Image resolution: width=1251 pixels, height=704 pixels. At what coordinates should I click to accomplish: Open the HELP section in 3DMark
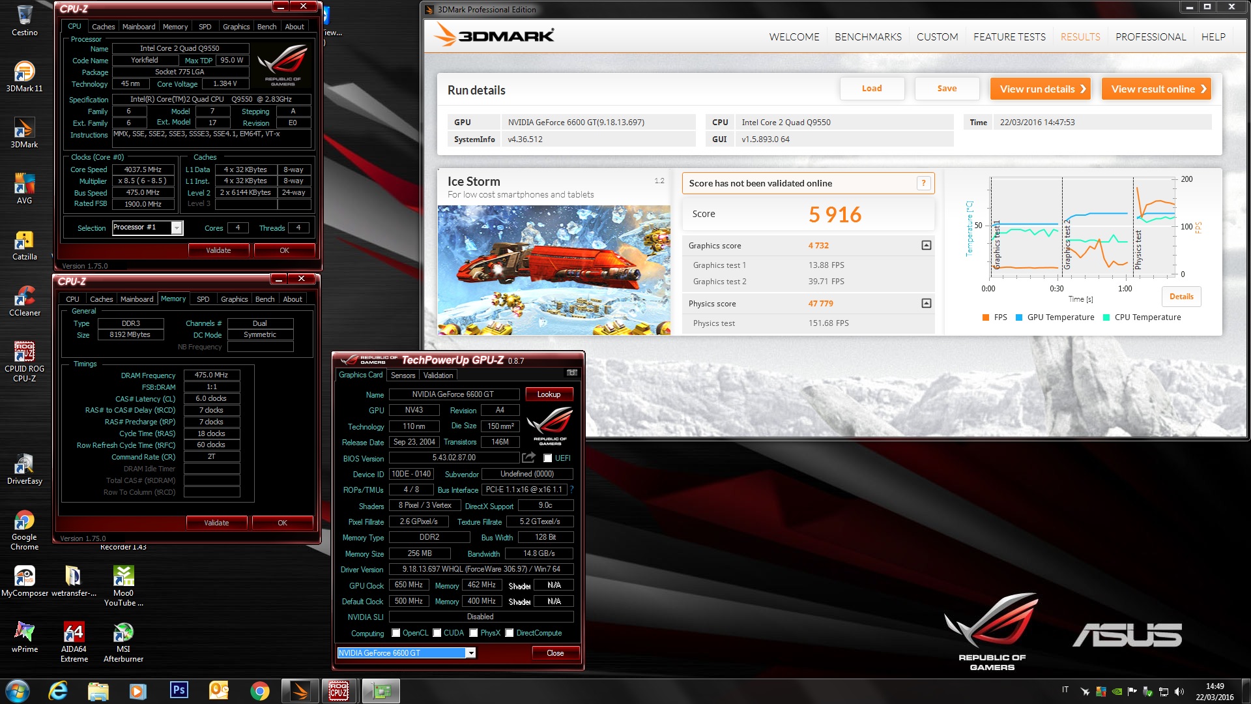pyautogui.click(x=1213, y=37)
